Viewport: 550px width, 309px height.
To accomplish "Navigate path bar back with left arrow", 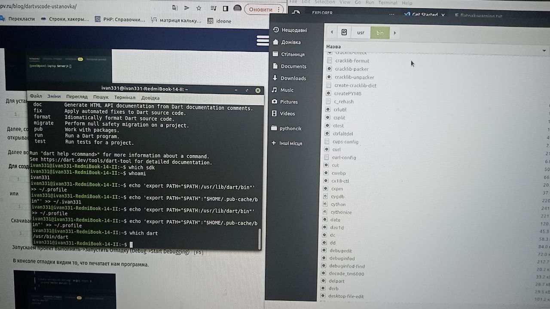I will tap(332, 32).
